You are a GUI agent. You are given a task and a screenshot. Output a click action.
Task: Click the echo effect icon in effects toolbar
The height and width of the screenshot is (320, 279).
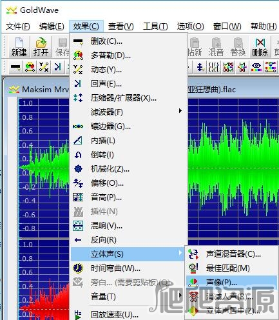[x=57, y=67]
